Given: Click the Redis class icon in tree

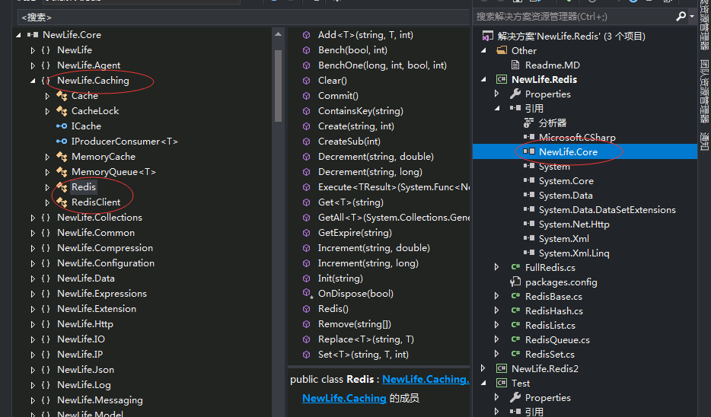Looking at the screenshot, I should point(62,187).
